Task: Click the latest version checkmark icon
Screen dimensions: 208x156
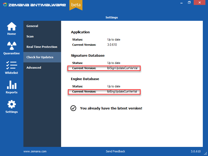Action: tap(73, 108)
